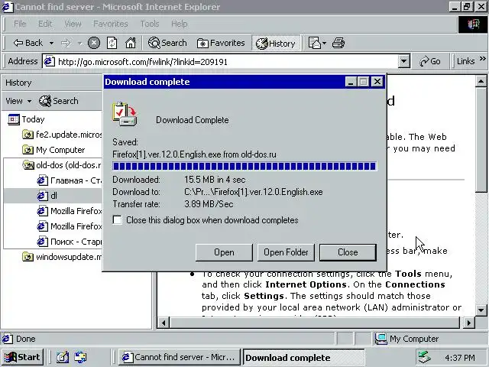The width and height of the screenshot is (489, 367).
Task: Click the download progress bar
Action: (x=244, y=166)
